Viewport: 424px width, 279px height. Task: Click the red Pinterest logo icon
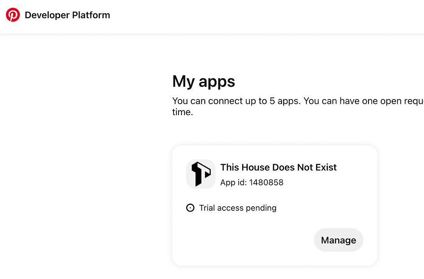(x=13, y=15)
